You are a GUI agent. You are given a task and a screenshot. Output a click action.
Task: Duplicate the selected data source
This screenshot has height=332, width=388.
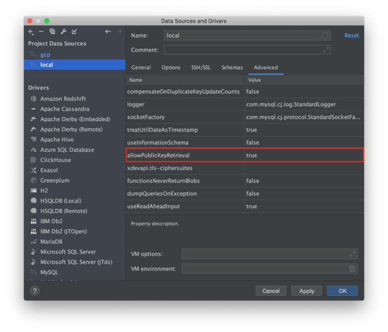[x=52, y=32]
